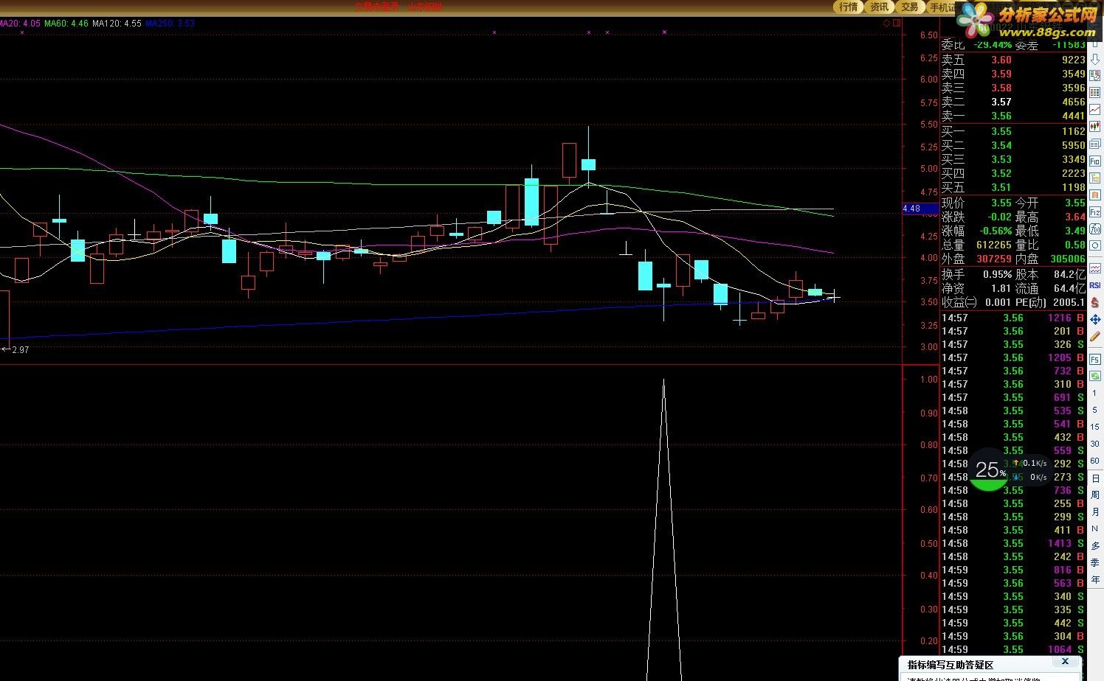Open the 行情 quotes tab
The width and height of the screenshot is (1104, 681).
849,7
